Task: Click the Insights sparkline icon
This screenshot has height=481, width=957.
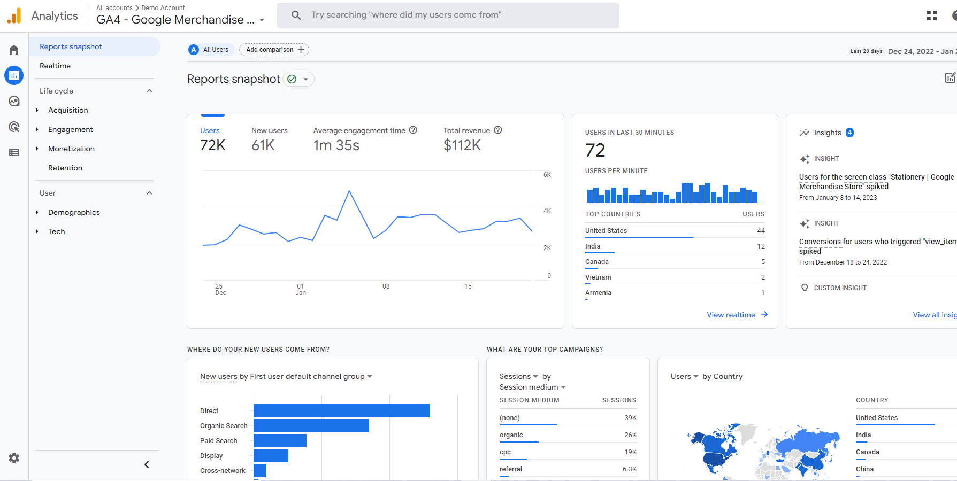Action: (x=804, y=133)
